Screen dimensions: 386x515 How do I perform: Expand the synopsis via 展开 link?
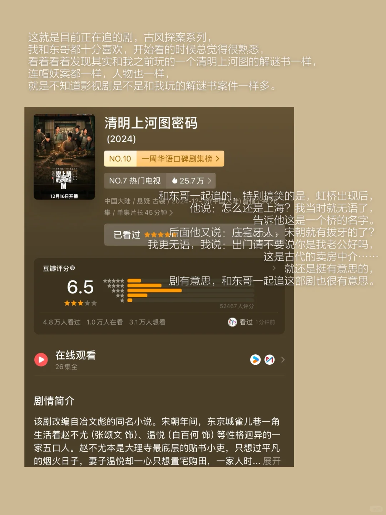click(x=272, y=461)
